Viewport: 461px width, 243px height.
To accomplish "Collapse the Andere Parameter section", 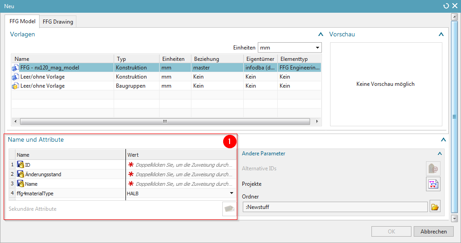I will coord(439,154).
